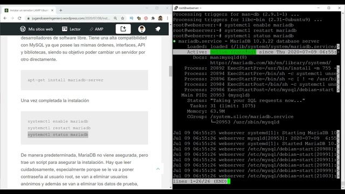Click the browser forward arrow
345x194 pixels.
pos(12,18)
